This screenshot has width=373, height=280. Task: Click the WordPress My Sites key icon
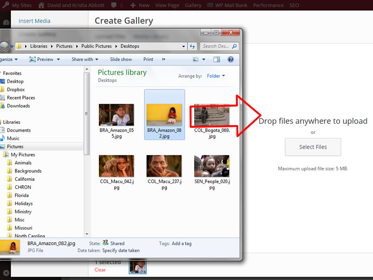click(x=6, y=5)
